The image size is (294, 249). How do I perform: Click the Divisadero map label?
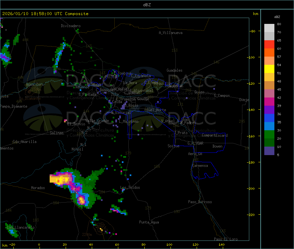pos(71,26)
